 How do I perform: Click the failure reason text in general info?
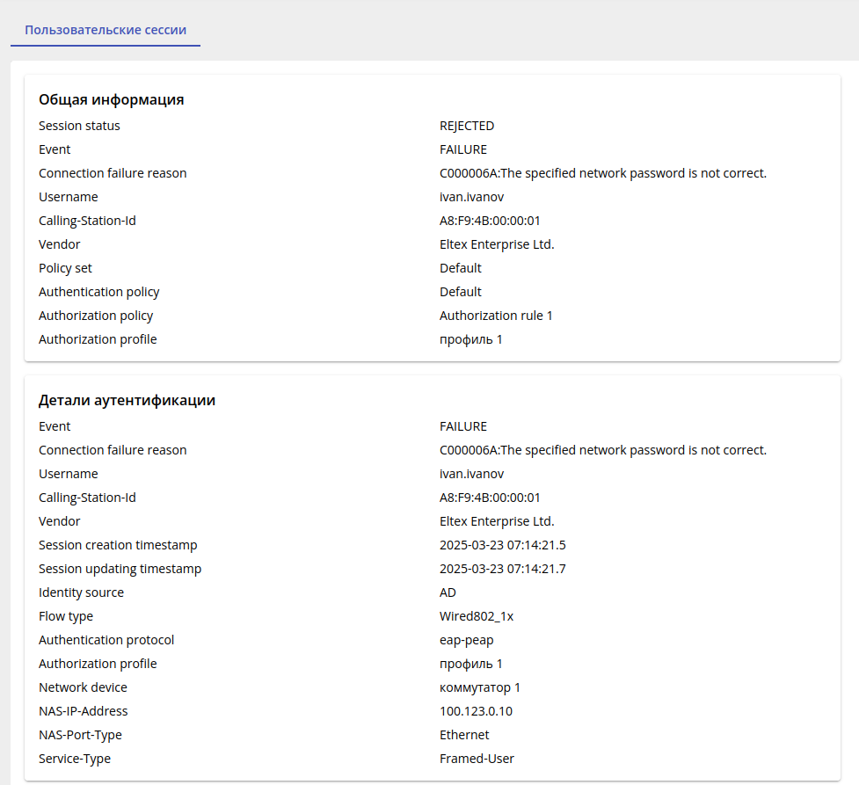[x=602, y=173]
